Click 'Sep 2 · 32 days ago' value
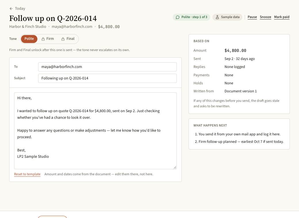299x218 pixels. [x=239, y=59]
